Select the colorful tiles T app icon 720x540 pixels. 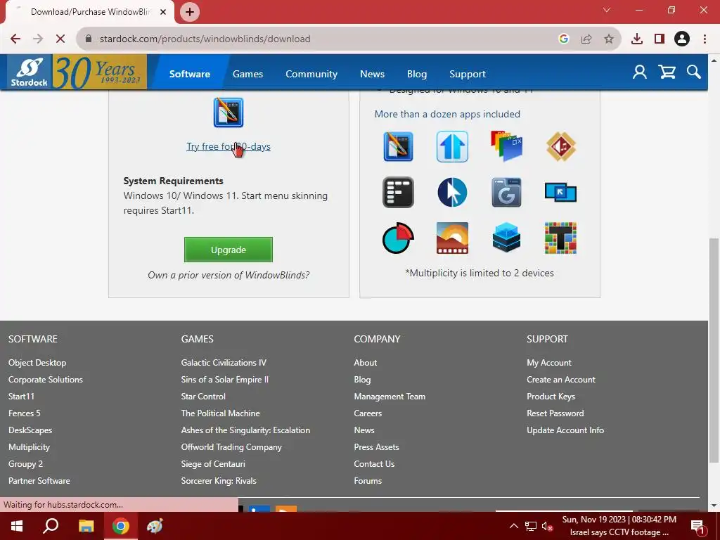560,238
